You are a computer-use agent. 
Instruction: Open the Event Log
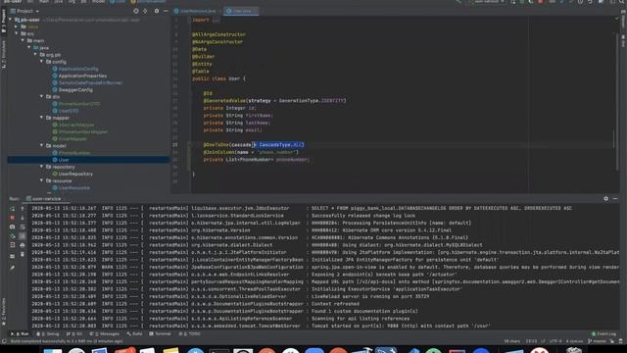pos(603,333)
